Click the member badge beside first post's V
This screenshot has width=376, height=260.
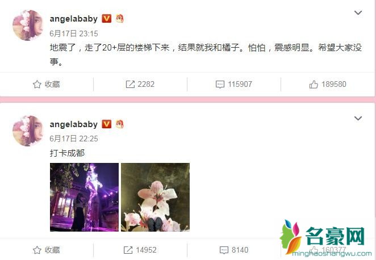pyautogui.click(x=120, y=19)
